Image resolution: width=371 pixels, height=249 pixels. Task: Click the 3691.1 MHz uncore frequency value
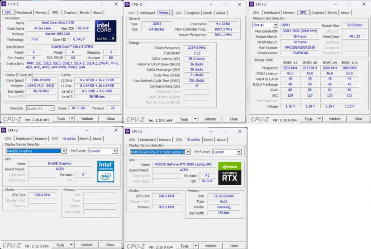(223, 35)
